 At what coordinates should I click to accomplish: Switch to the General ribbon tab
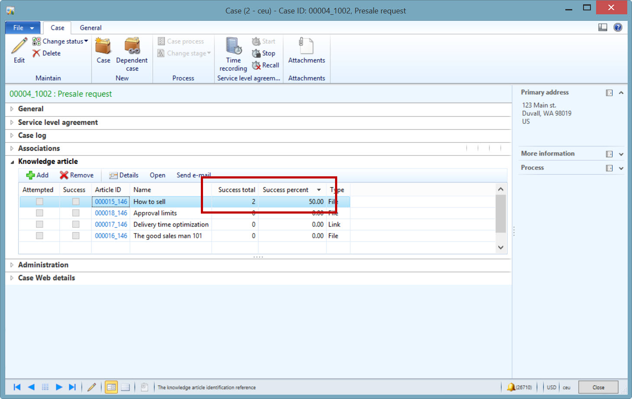(90, 28)
